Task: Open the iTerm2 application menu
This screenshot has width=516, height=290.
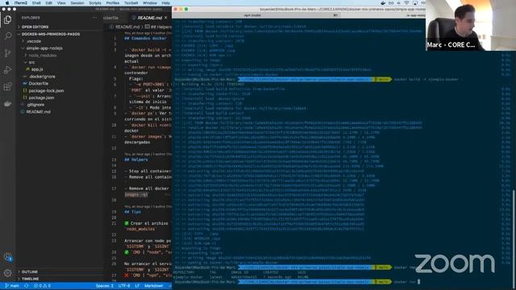Action: [20, 3]
